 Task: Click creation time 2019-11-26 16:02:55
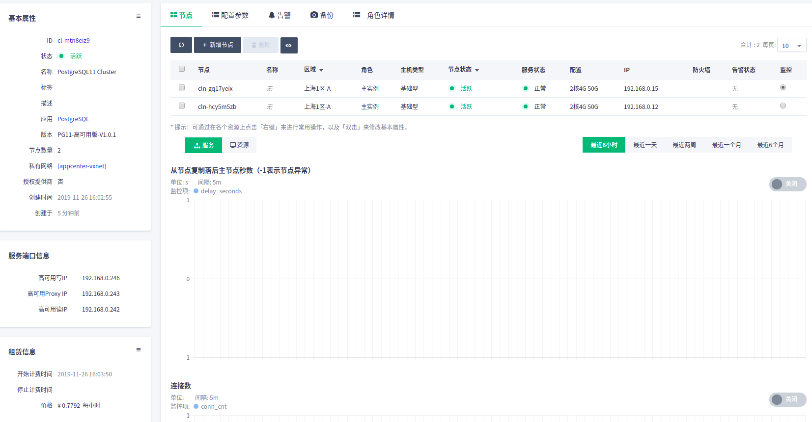point(84,198)
